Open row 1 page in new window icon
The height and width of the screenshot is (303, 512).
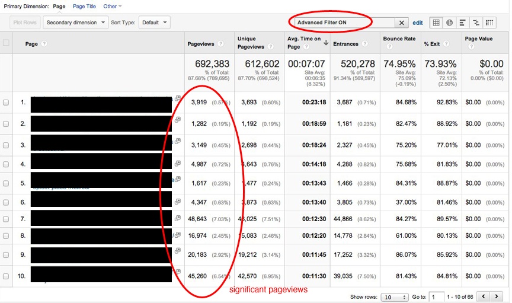point(177,99)
